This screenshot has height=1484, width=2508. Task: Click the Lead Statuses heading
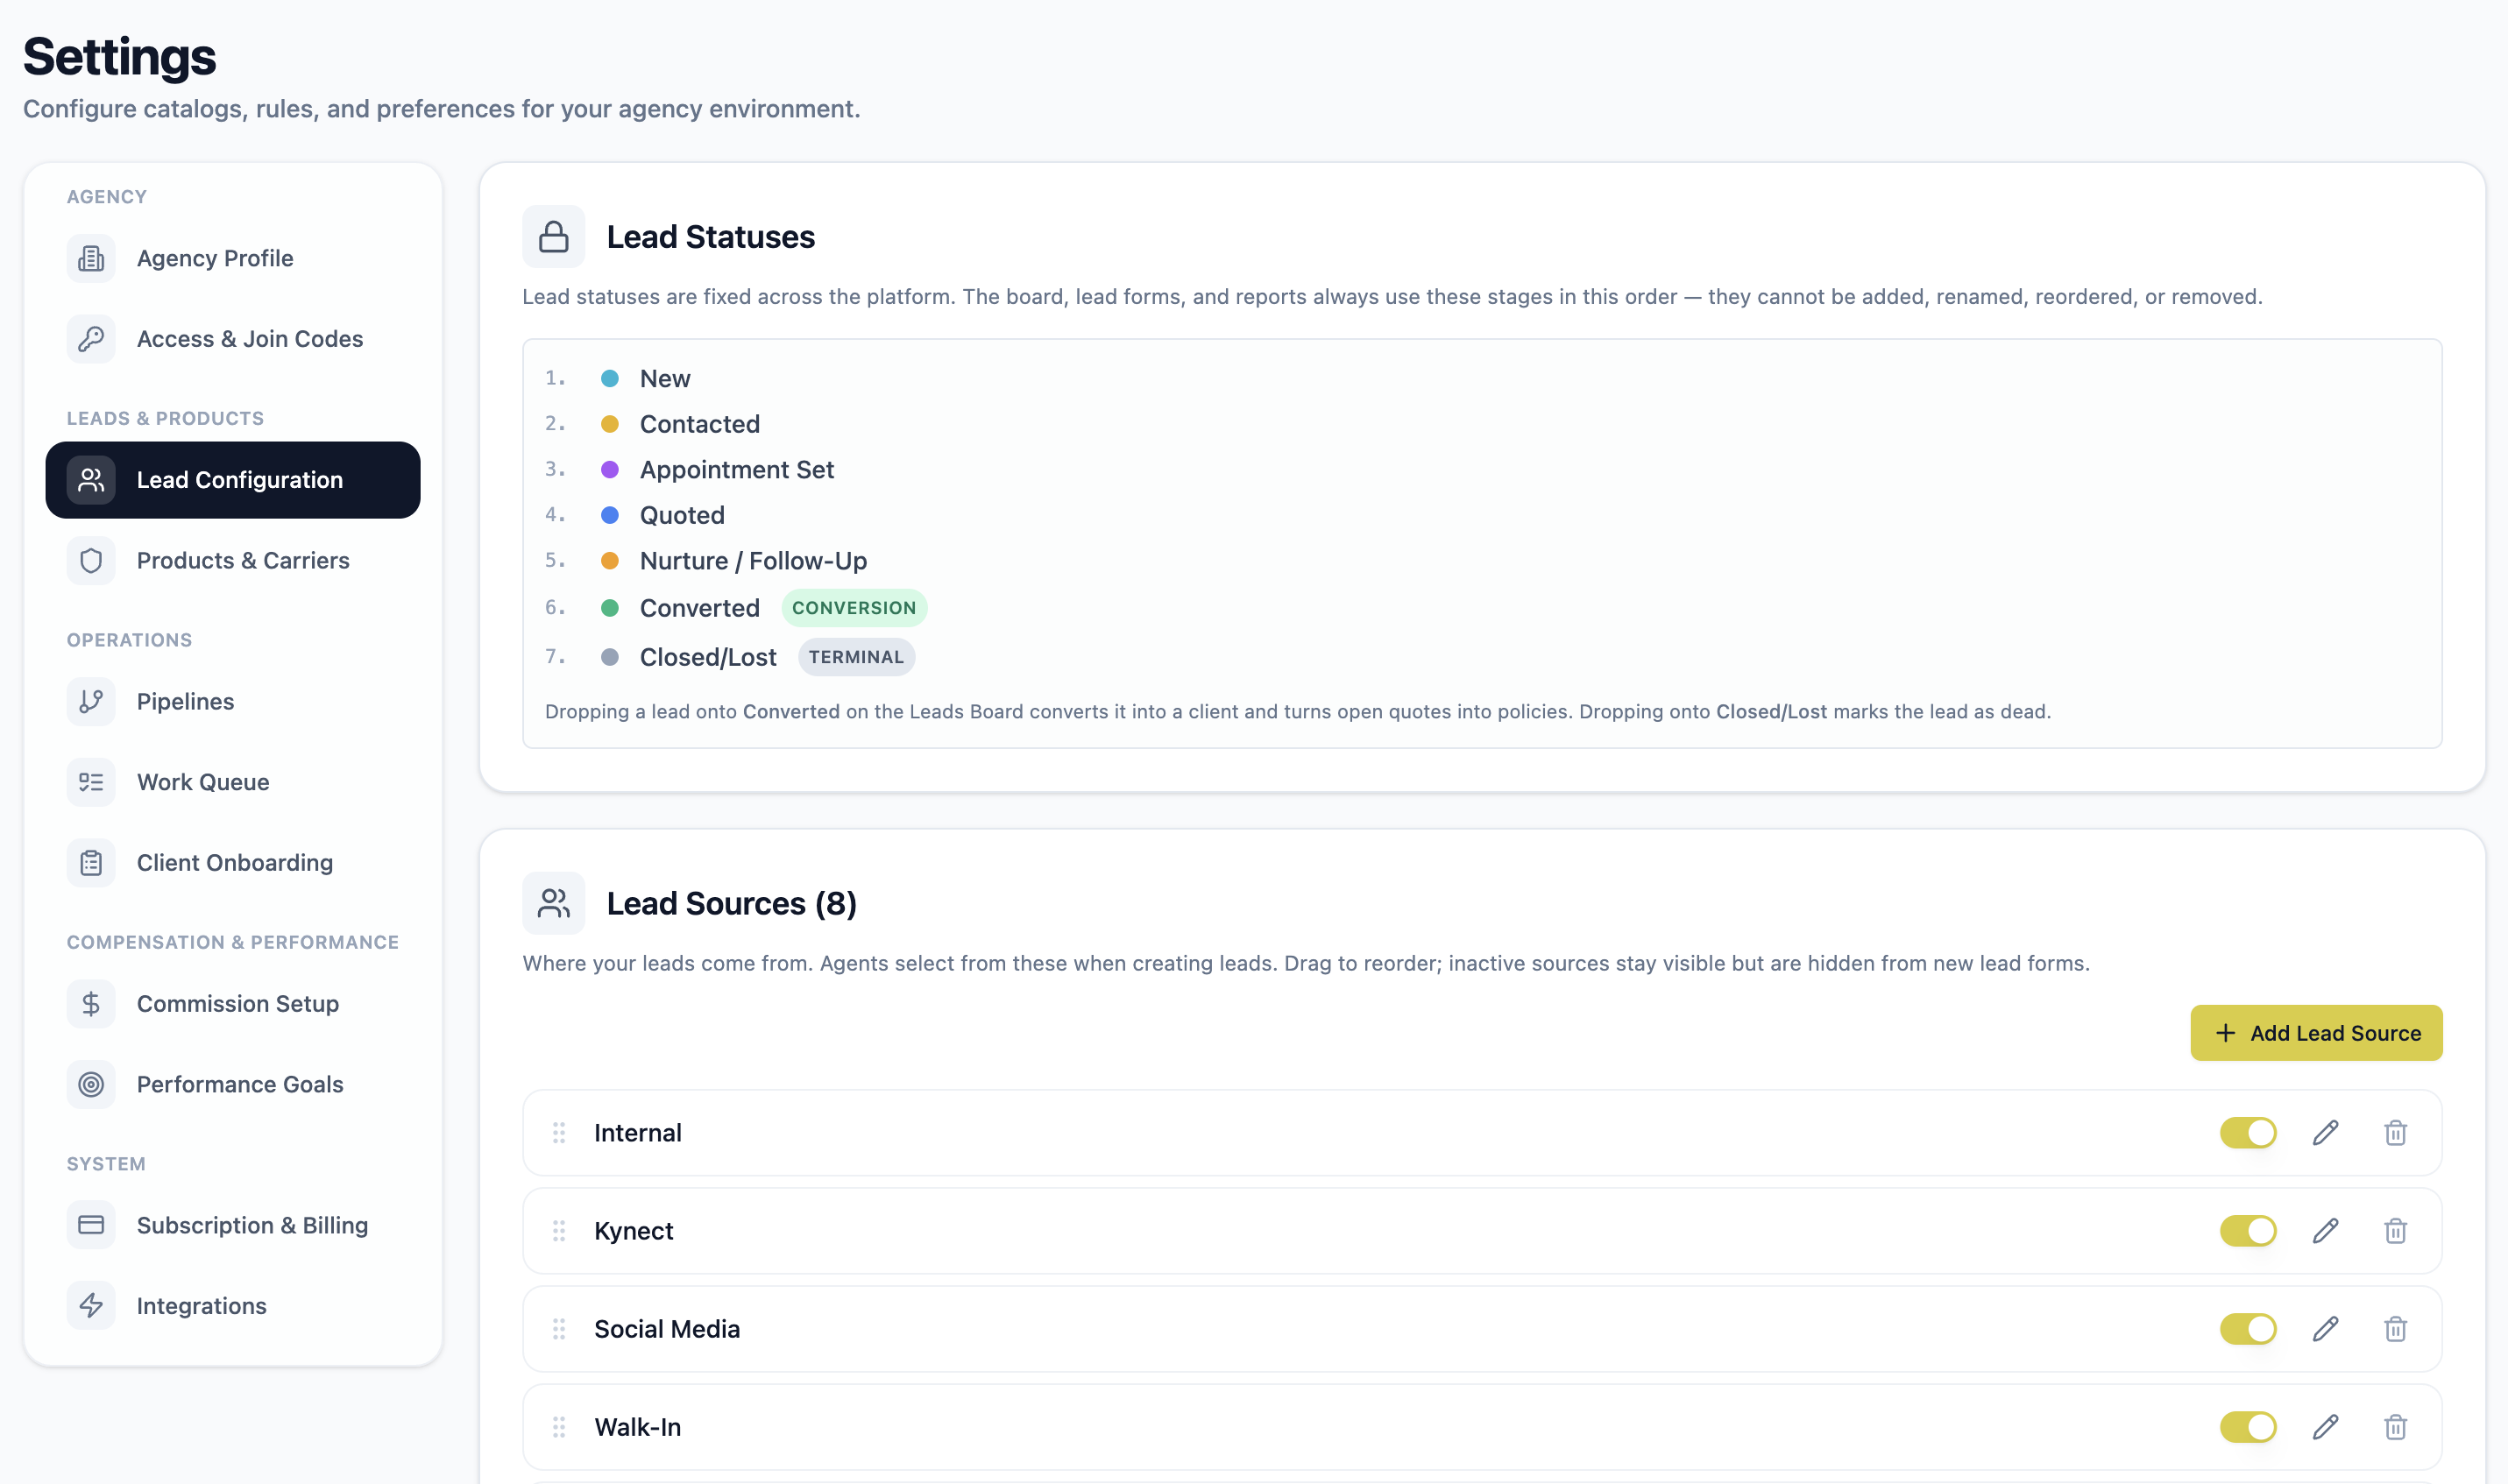click(710, 237)
